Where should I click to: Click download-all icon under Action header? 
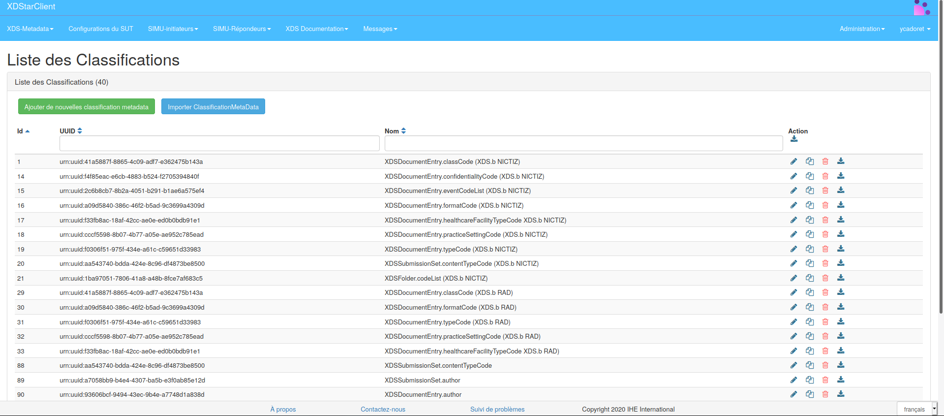[794, 139]
